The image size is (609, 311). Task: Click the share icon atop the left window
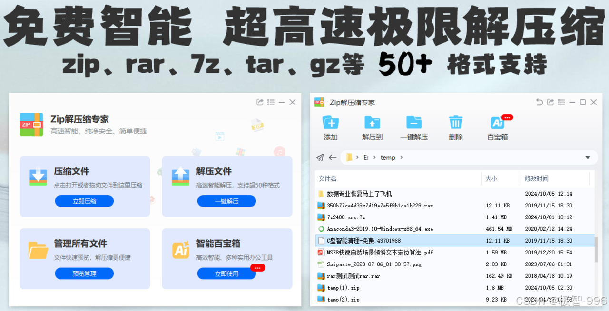click(x=260, y=102)
